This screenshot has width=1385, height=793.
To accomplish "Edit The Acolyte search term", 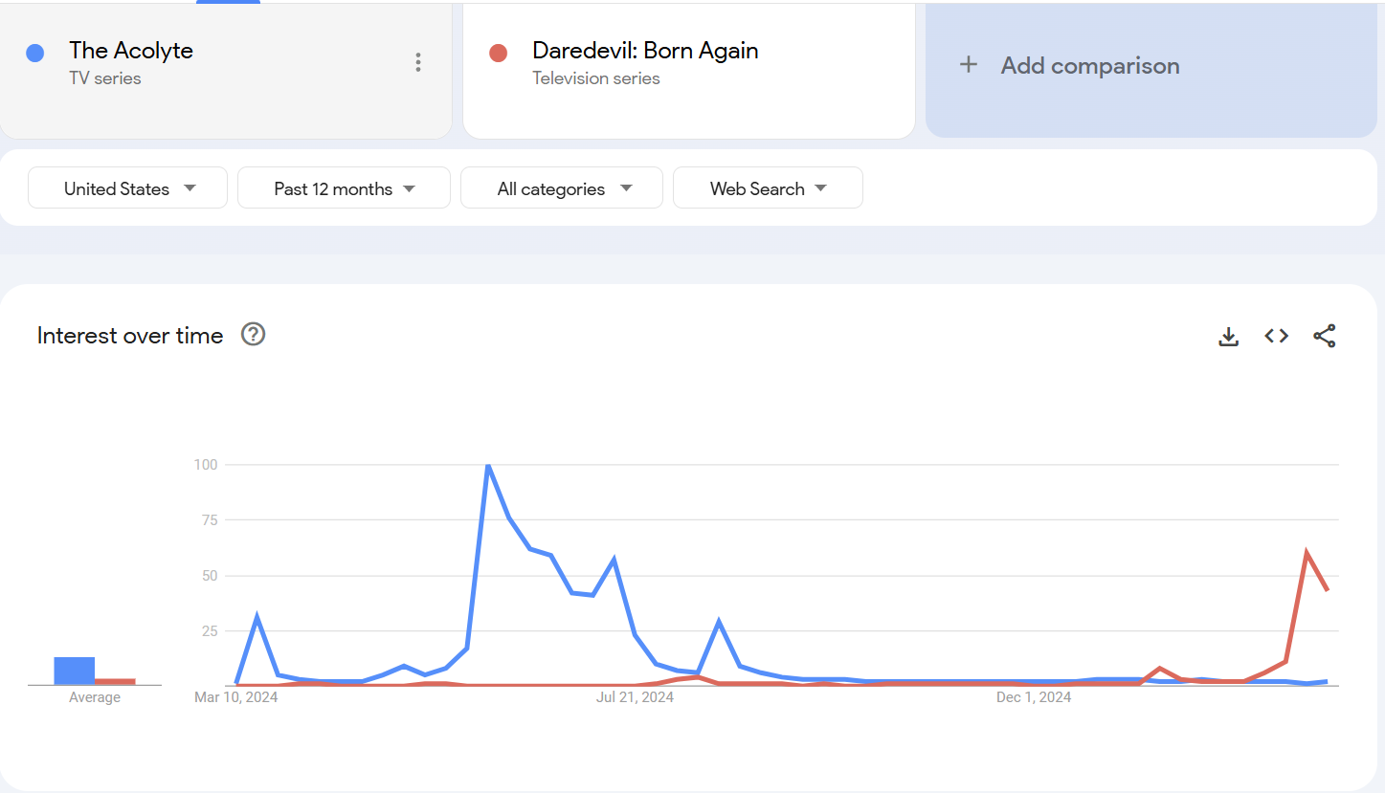I will [131, 51].
